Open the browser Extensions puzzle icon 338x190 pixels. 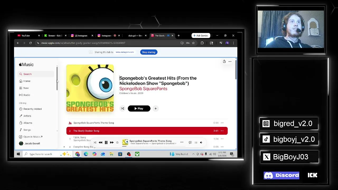click(202, 43)
